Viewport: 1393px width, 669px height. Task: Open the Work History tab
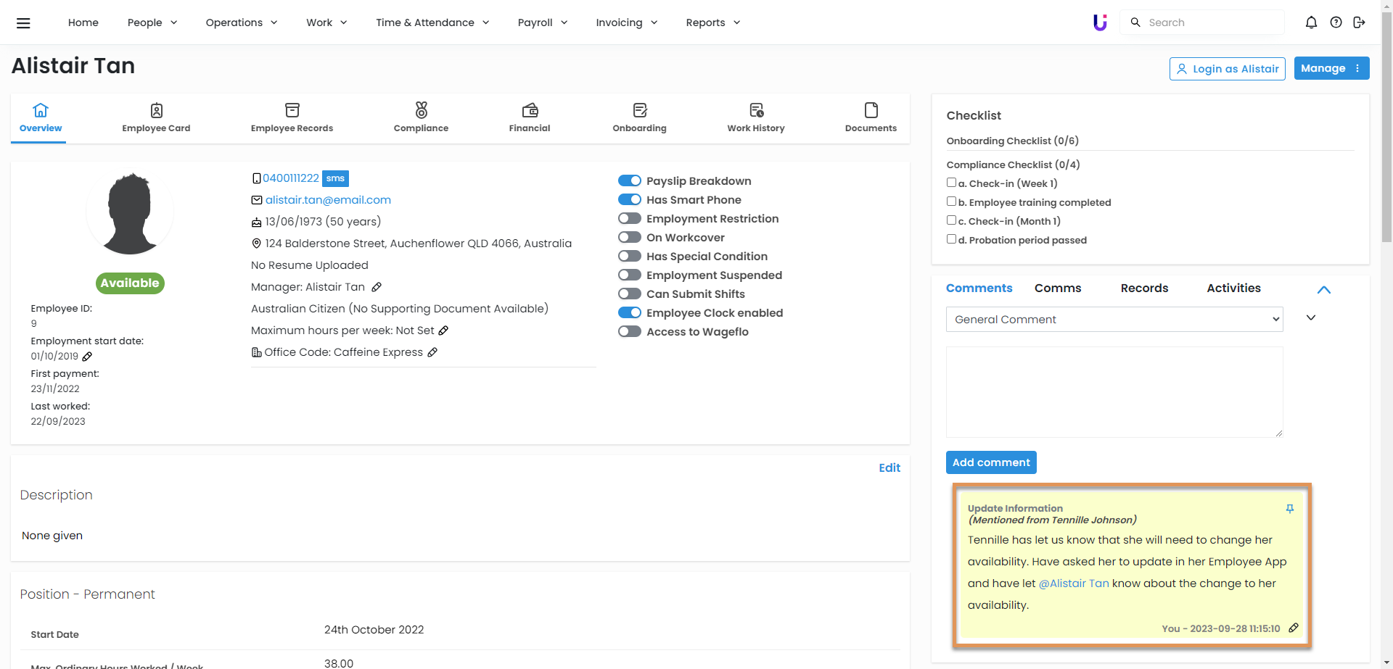click(x=756, y=118)
